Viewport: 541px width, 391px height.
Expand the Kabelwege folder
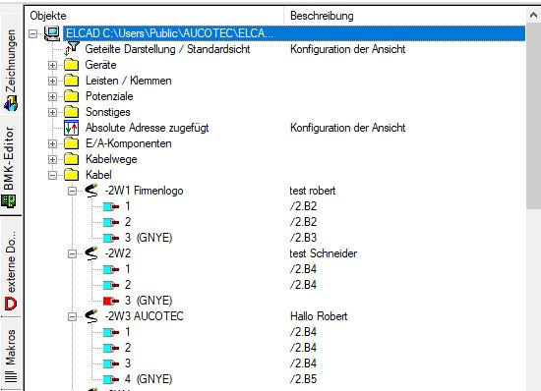(52, 159)
